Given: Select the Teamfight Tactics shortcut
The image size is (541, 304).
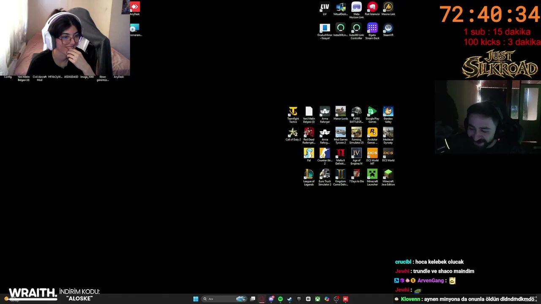Looking at the screenshot, I should coord(293,115).
